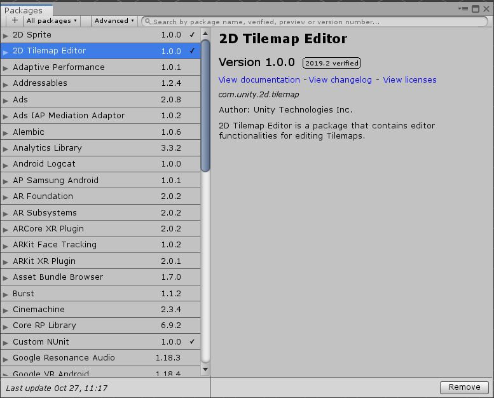The width and height of the screenshot is (494, 398).
Task: Click the Custom NUnit installed checkmark
Action: click(x=192, y=341)
